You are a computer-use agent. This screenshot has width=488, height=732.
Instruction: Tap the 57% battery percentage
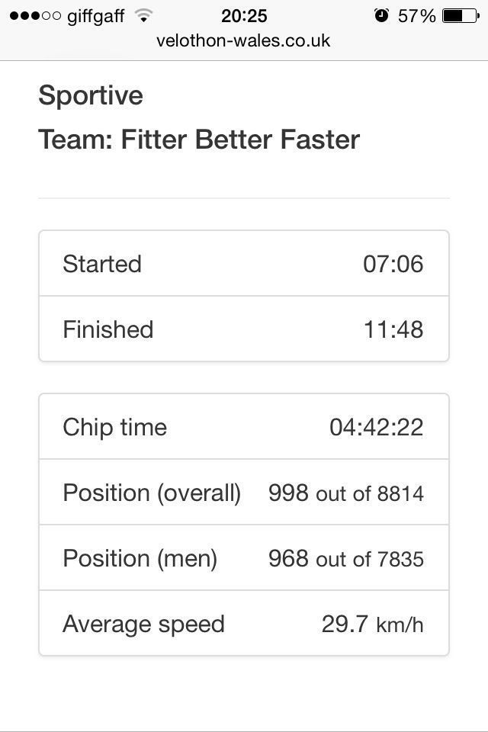417,15
